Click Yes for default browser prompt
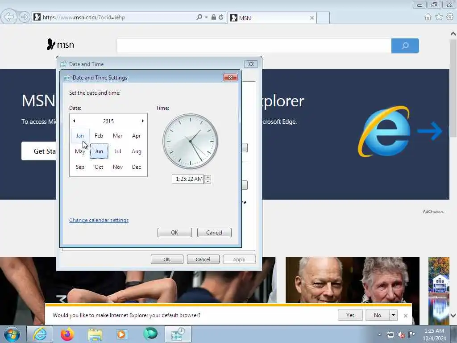This screenshot has height=343, width=457. point(350,315)
